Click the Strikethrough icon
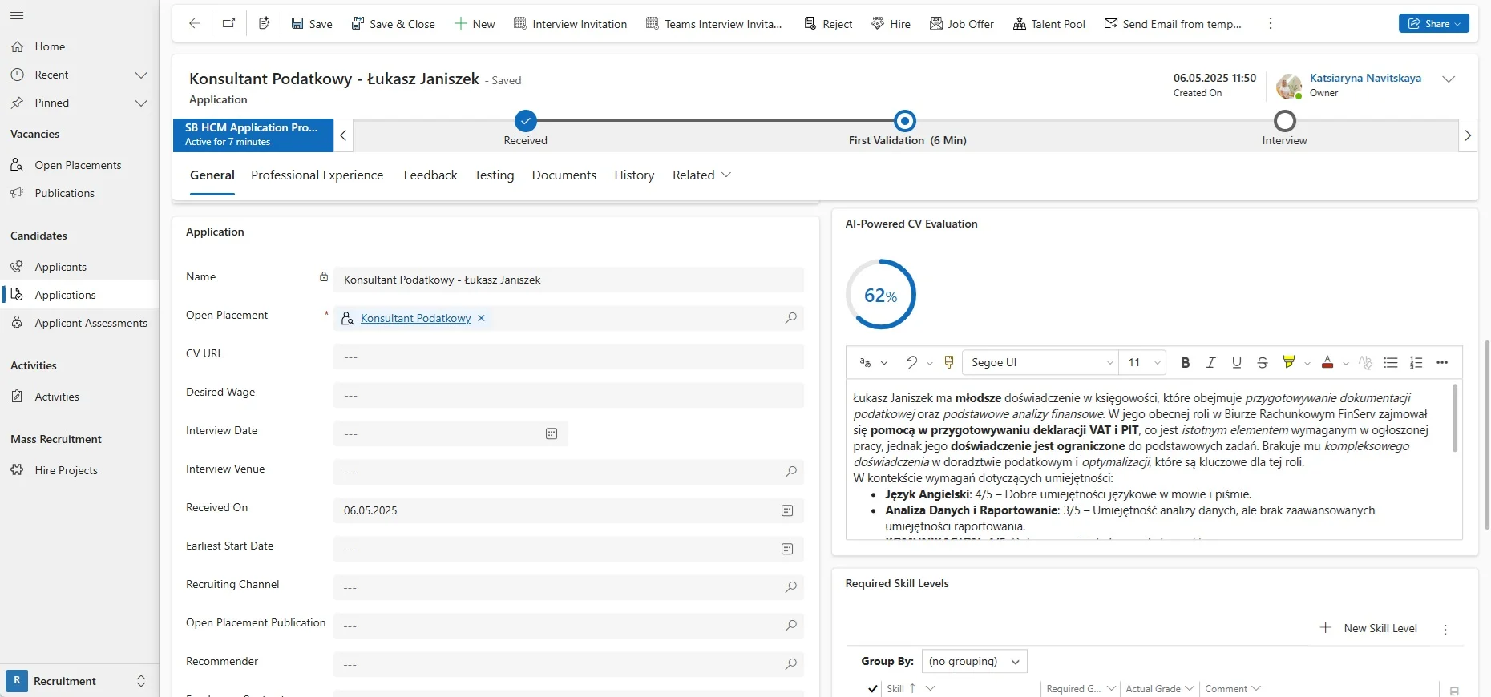Image resolution: width=1491 pixels, height=697 pixels. [x=1262, y=363]
